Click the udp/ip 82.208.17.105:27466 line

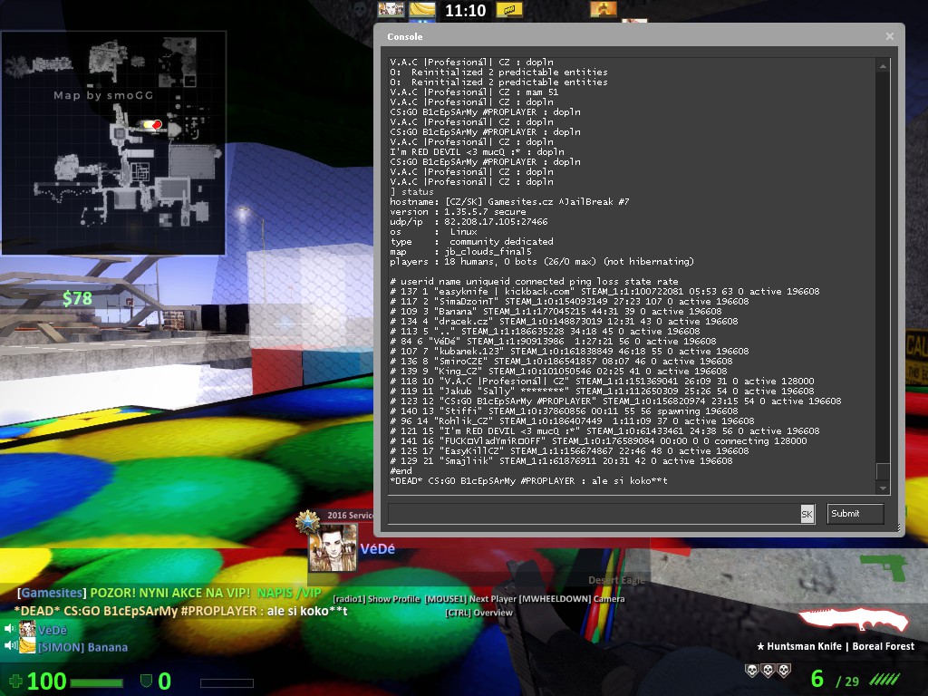coord(469,222)
